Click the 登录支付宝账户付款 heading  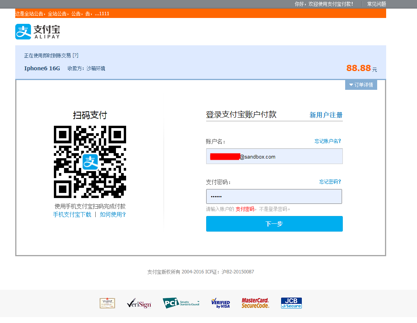(x=241, y=114)
